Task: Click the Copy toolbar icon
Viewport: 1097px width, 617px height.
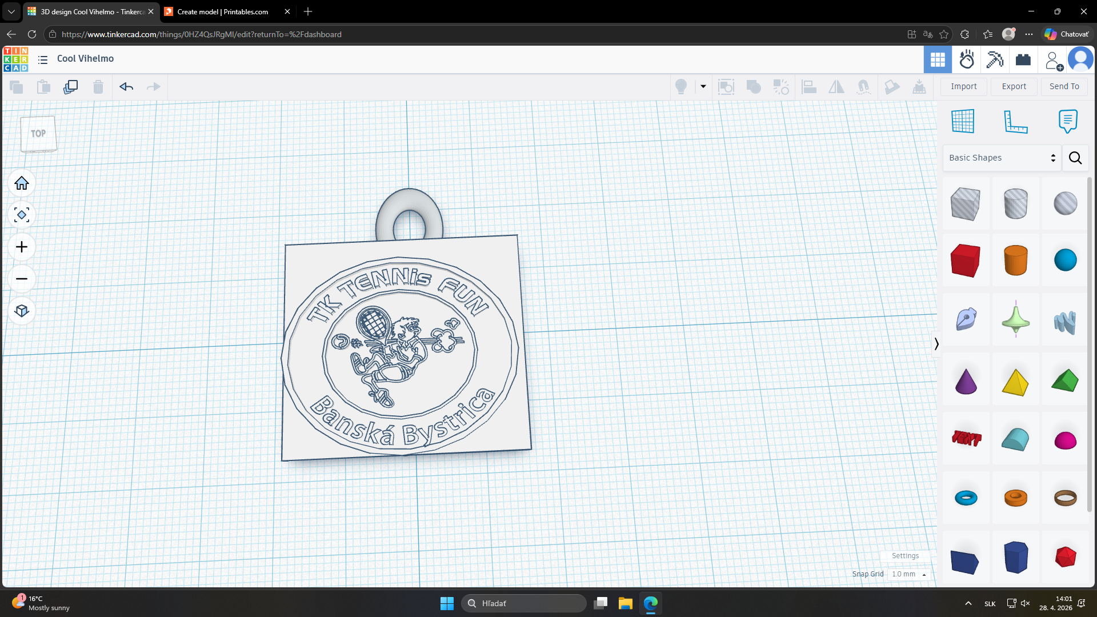Action: point(16,87)
